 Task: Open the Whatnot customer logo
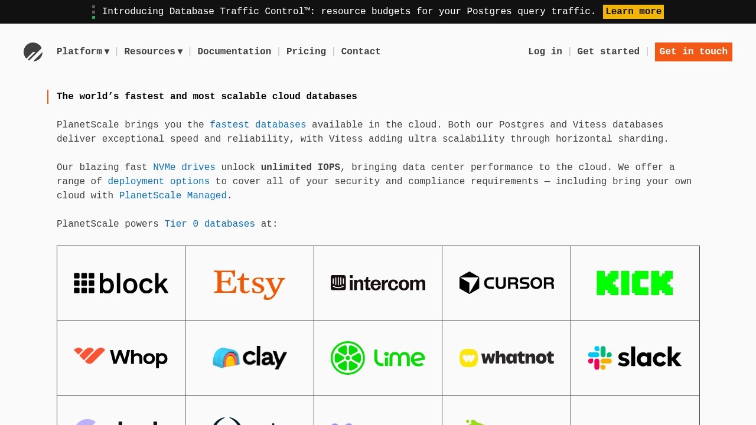507,358
